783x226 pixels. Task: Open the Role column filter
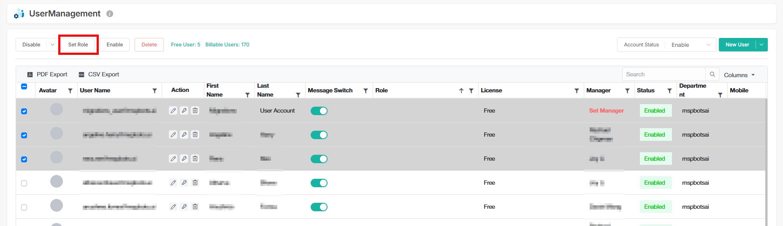click(471, 91)
